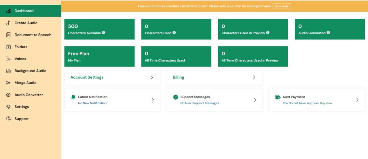Expand Account Settings using its chevron arrow
The image size is (368, 159).
(x=152, y=77)
